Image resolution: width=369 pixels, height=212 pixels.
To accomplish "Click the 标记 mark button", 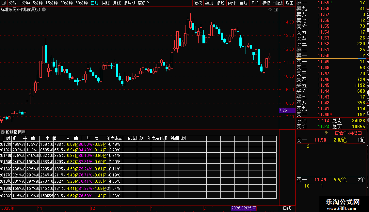I will 266,3.
